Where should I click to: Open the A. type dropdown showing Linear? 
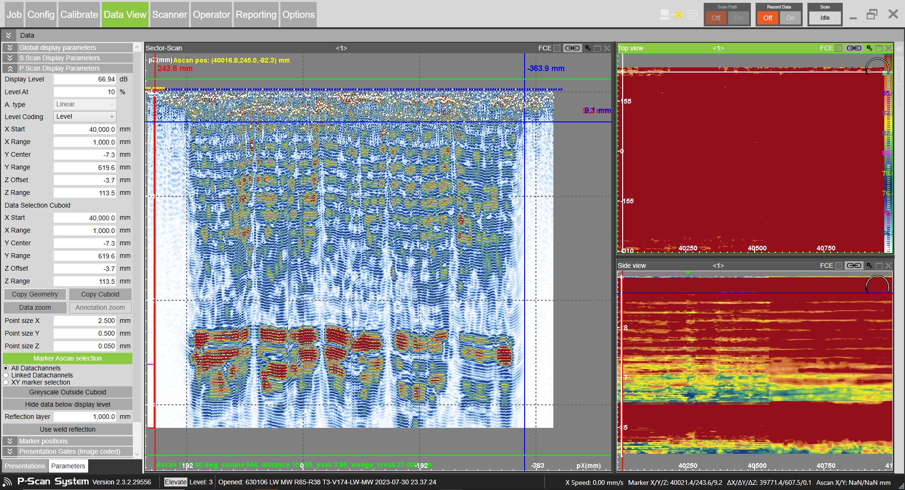[x=84, y=104]
